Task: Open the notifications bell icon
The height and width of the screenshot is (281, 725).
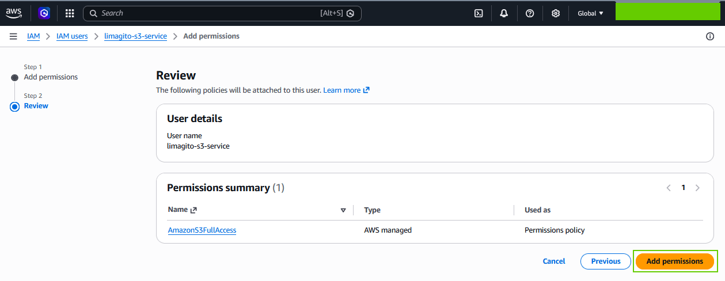Action: tap(504, 13)
